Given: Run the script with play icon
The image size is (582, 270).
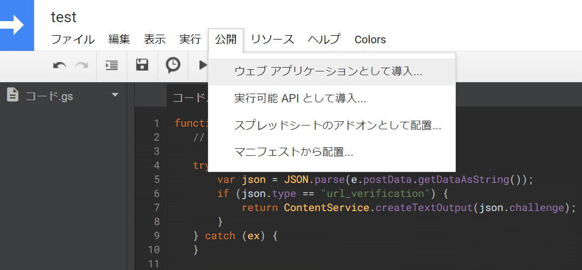Looking at the screenshot, I should pos(202,65).
